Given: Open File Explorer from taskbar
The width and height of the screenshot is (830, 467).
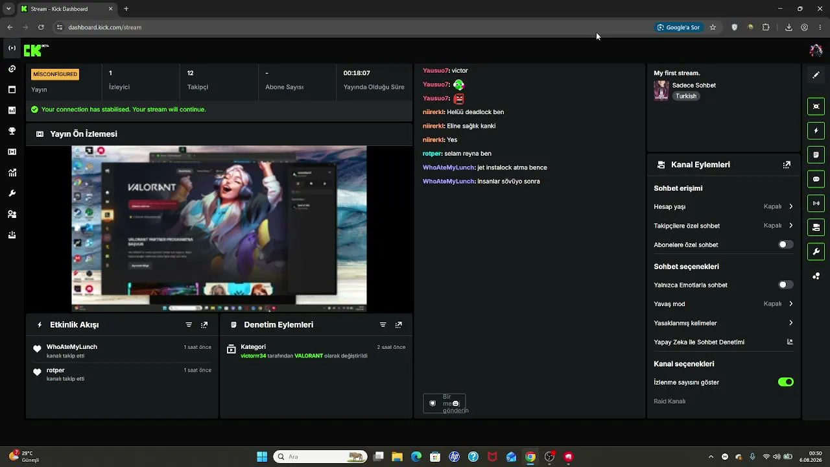Looking at the screenshot, I should [397, 457].
